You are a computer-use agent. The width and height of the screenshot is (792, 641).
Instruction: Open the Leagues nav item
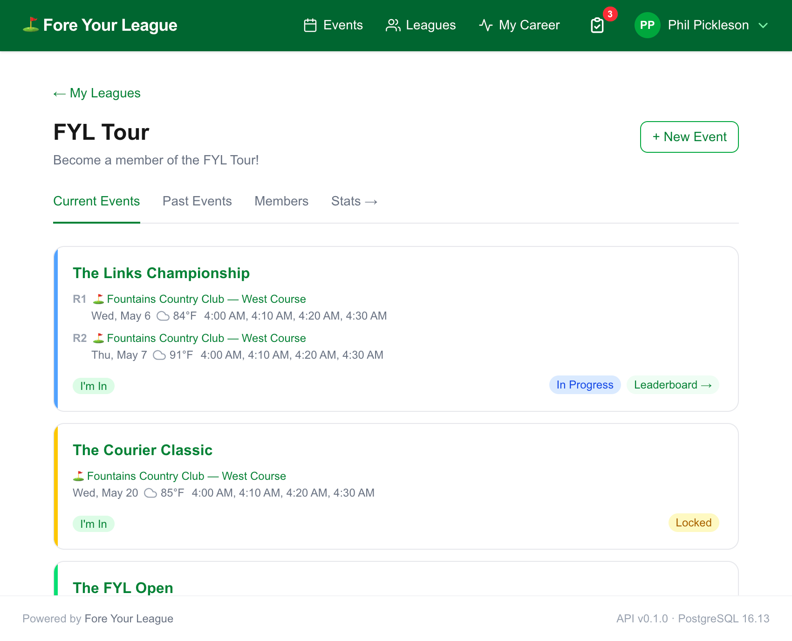pyautogui.click(x=421, y=25)
